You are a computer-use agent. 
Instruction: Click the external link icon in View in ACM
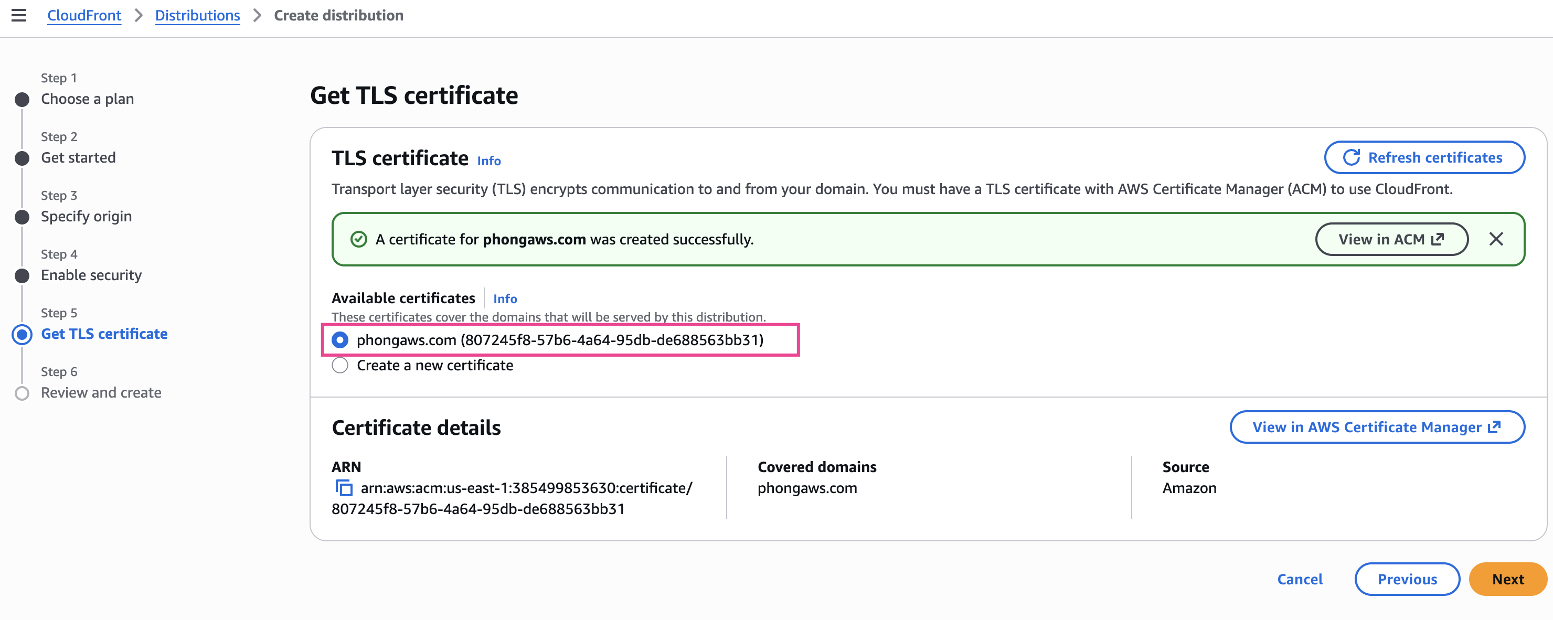(1438, 239)
